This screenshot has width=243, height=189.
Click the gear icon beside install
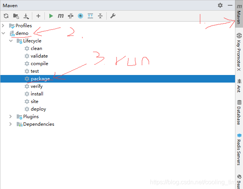coord(27,94)
